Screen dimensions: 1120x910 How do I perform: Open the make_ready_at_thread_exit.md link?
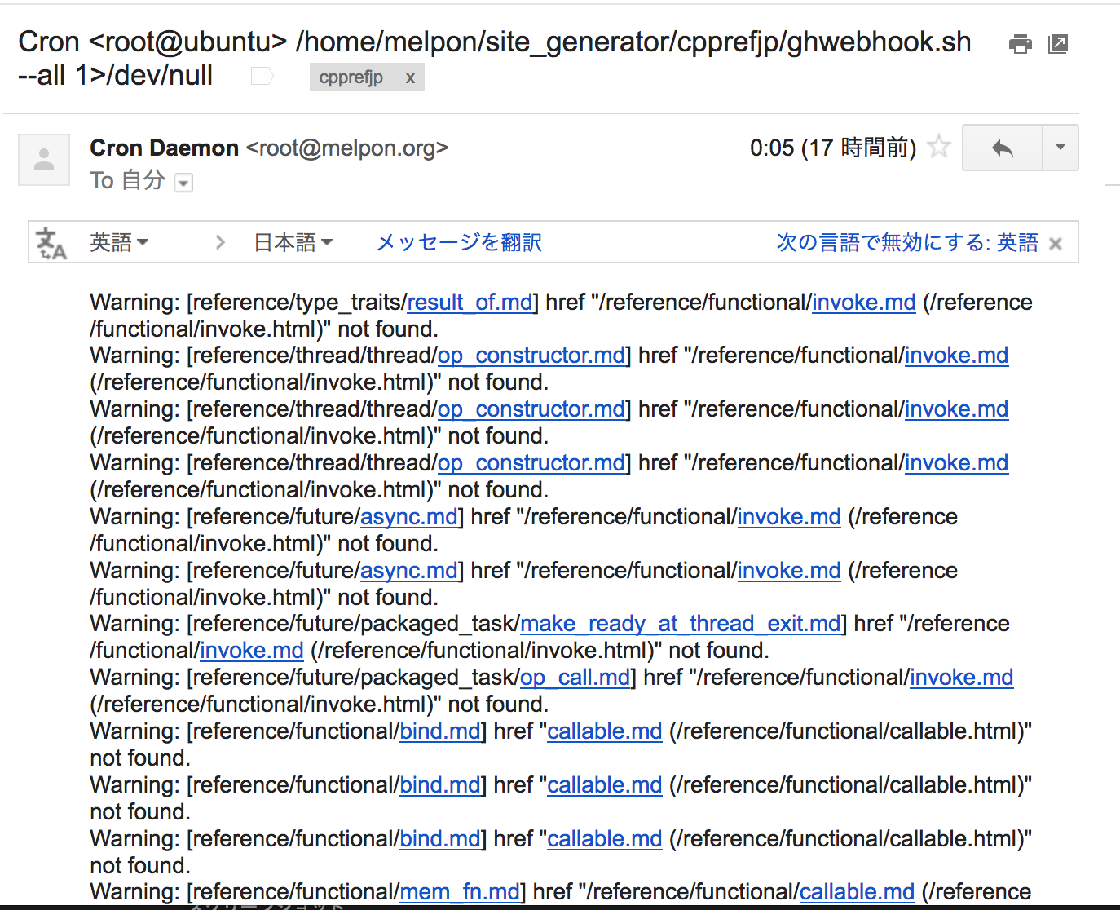[x=680, y=623]
